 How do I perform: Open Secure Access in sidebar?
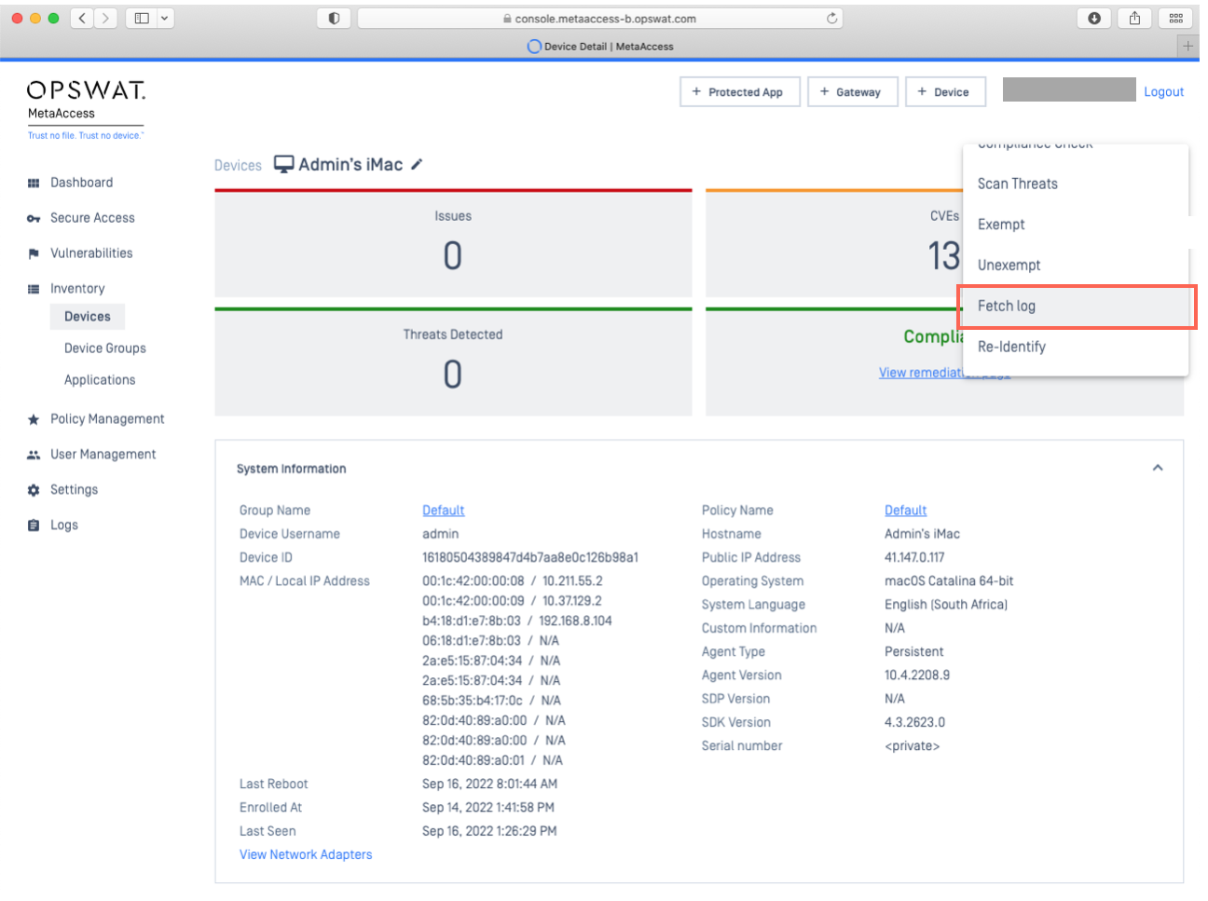click(92, 218)
